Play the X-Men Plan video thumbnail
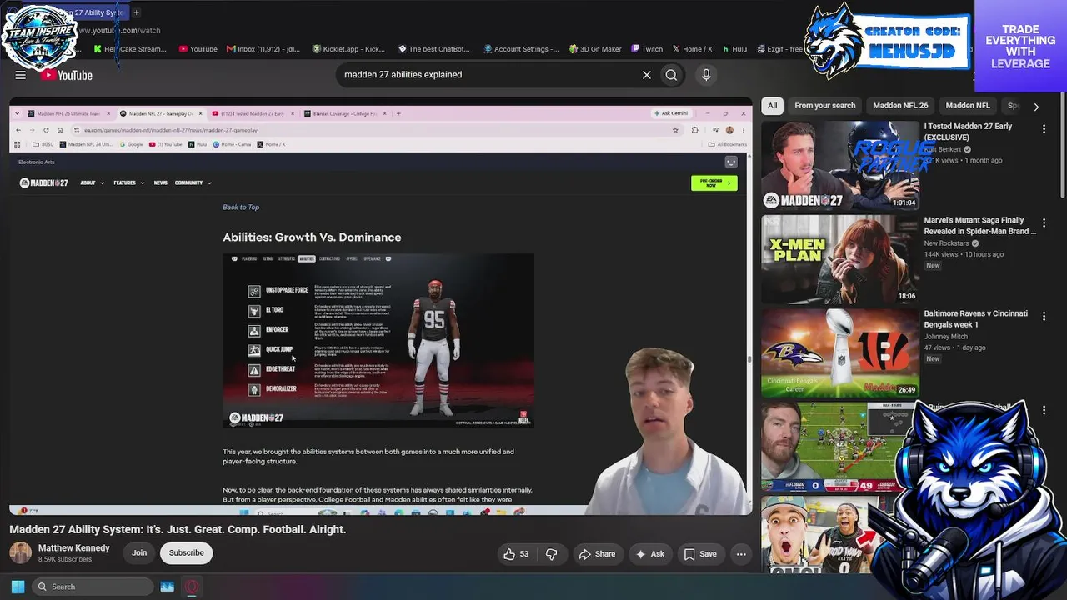Image resolution: width=1067 pixels, height=600 pixels. 839,259
